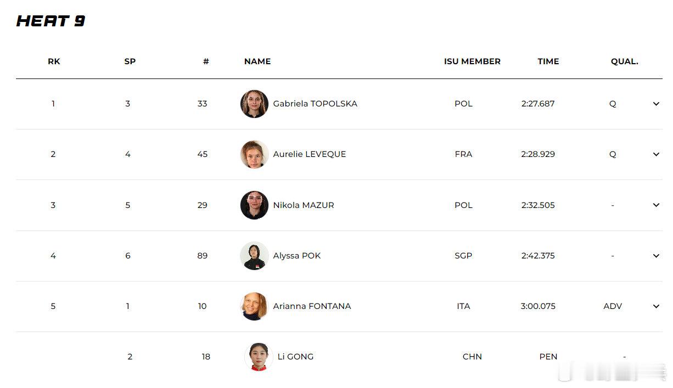Expand Gabriela Topolska's result row chevron
This screenshot has width=673, height=388.
click(656, 104)
